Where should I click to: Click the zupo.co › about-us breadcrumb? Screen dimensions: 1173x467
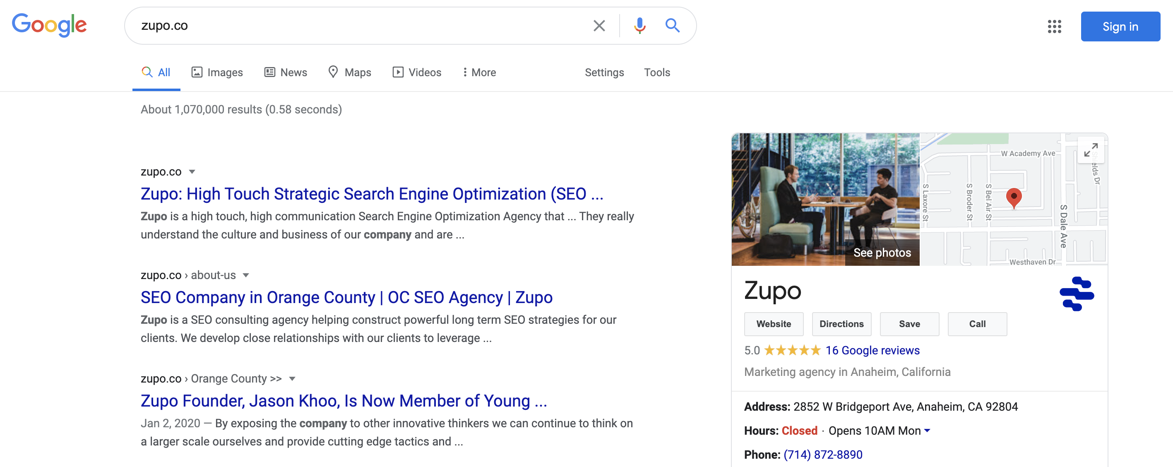pyautogui.click(x=188, y=275)
